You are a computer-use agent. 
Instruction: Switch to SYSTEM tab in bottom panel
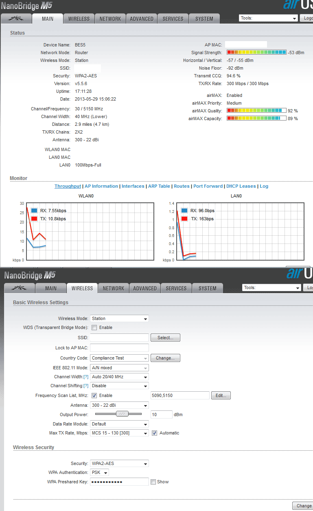[x=208, y=288]
